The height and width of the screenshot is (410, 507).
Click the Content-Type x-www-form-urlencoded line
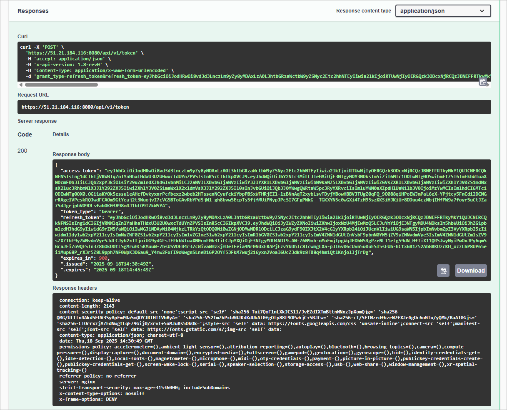click(100, 71)
